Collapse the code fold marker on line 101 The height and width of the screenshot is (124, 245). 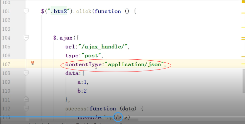click(x=26, y=12)
